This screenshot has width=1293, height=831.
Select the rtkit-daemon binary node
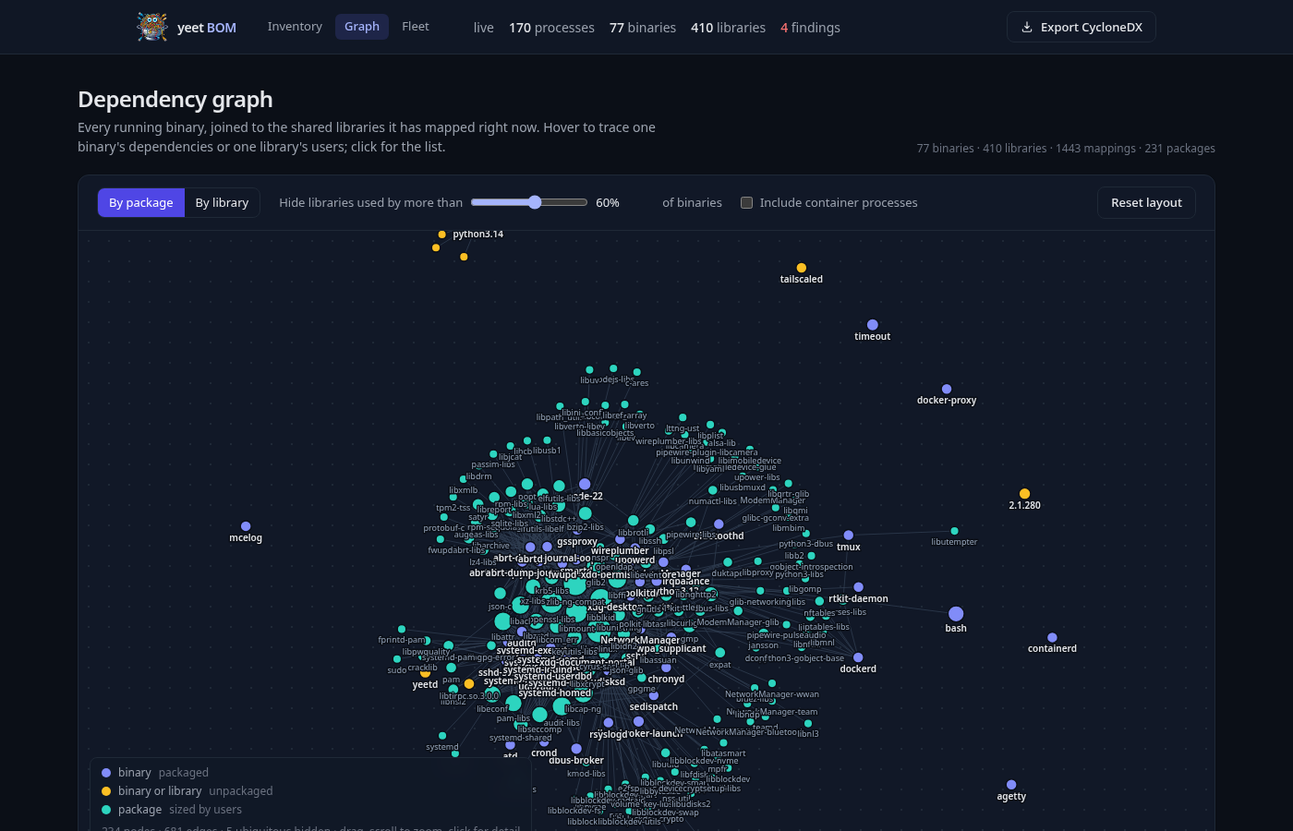(x=858, y=587)
